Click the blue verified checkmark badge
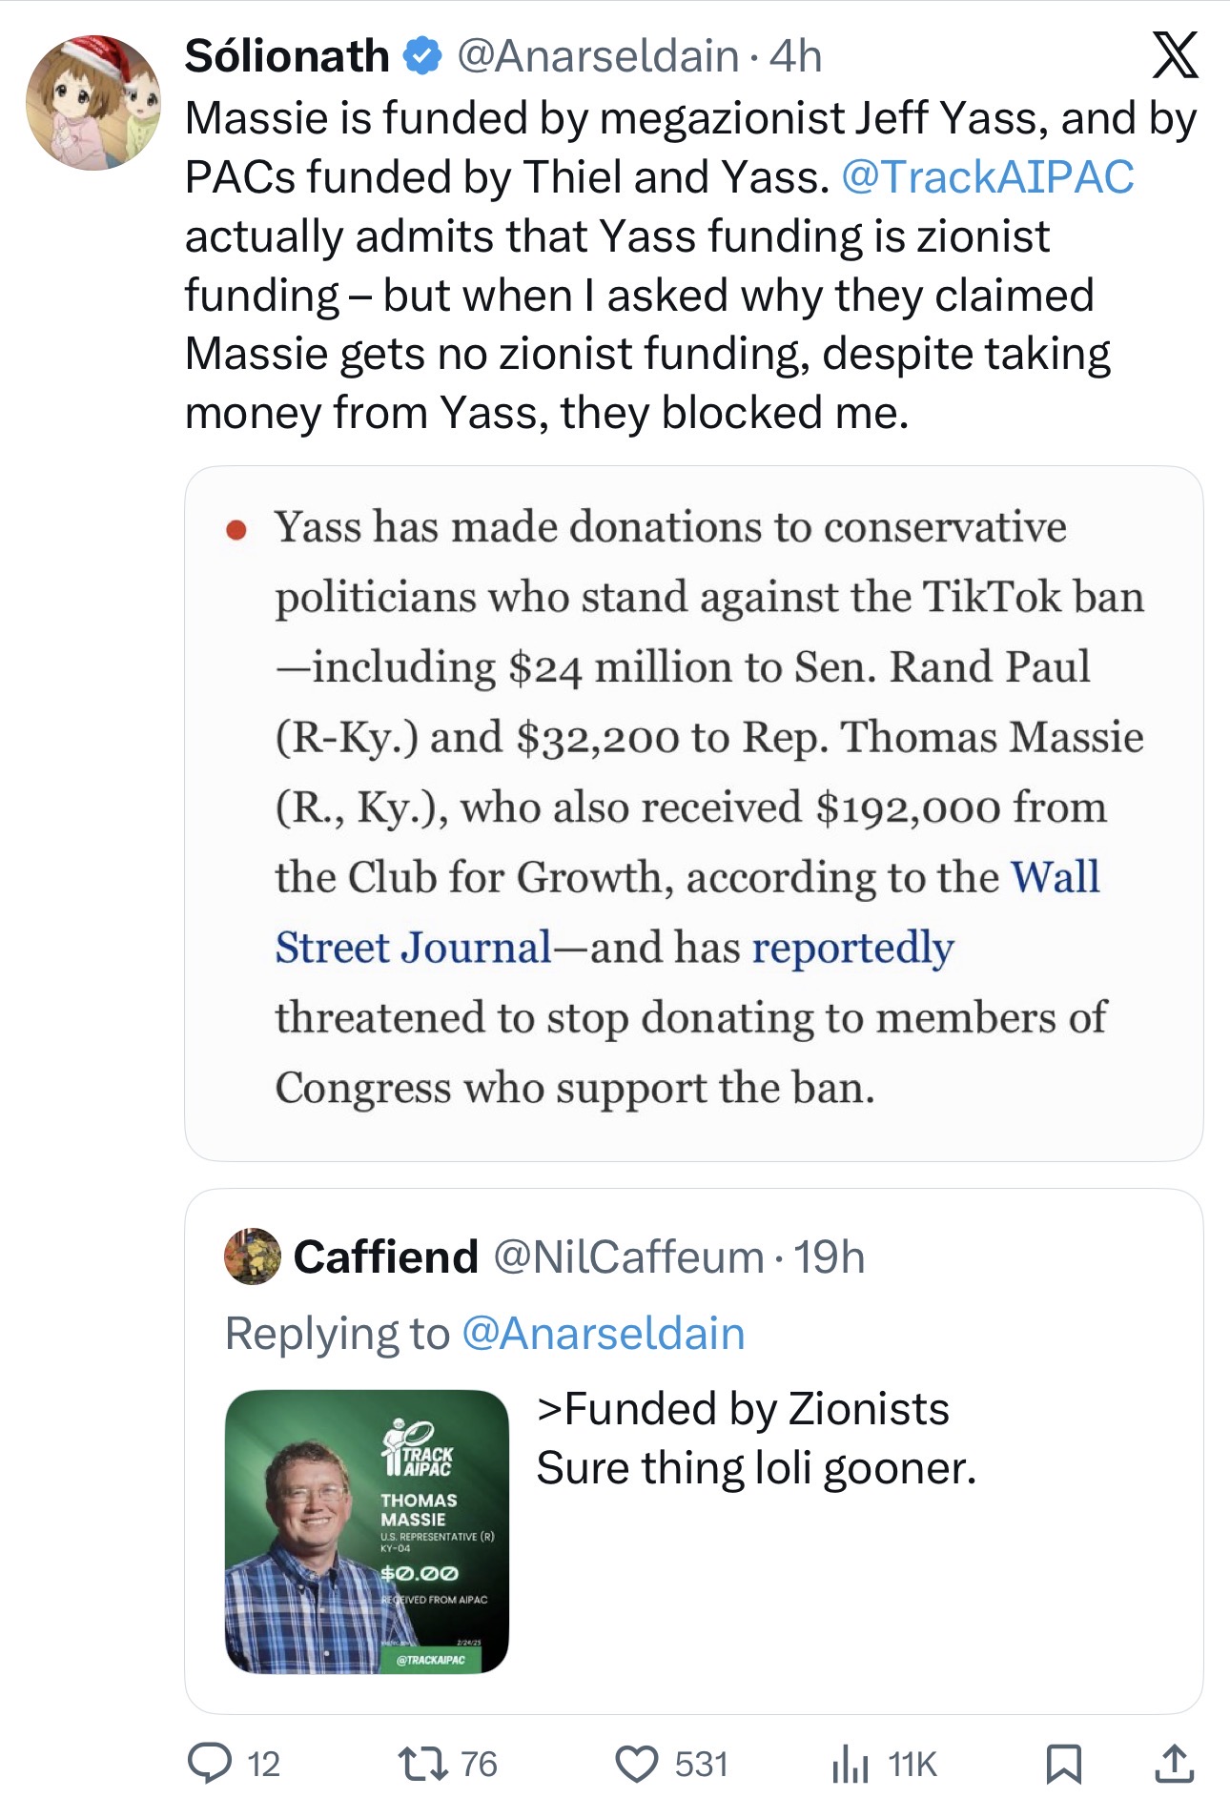Image resolution: width=1230 pixels, height=1818 pixels. [x=422, y=56]
